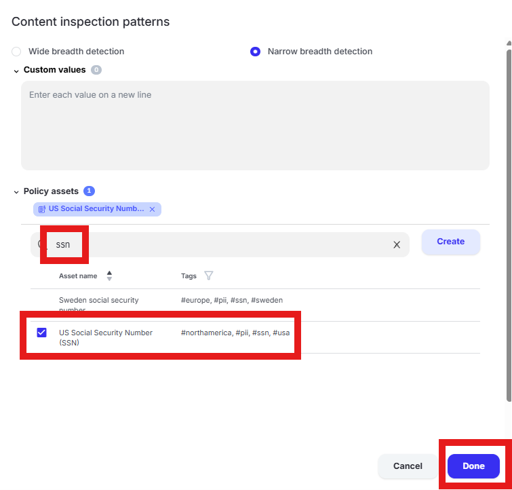Click the vertical scrollbar thumb
Image resolution: width=512 pixels, height=490 pixels.
tap(509, 225)
